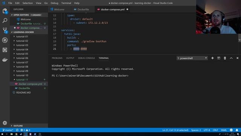Open the powershell terminal dropdown
This screenshot has width=241, height=136.
[192, 58]
